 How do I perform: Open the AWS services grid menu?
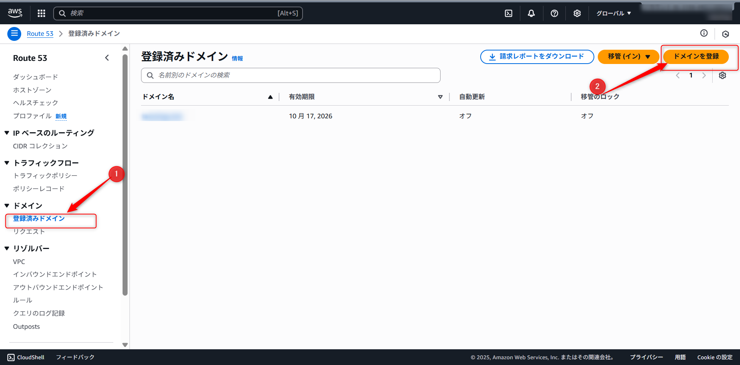[x=41, y=13]
